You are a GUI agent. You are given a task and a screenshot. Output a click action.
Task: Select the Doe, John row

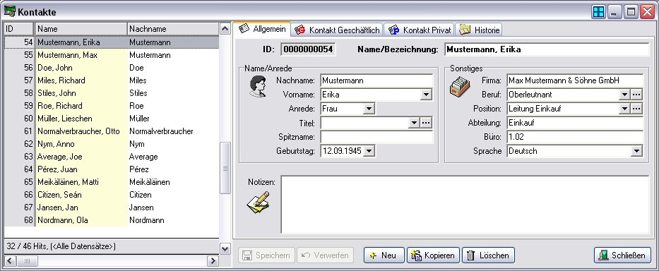point(112,68)
